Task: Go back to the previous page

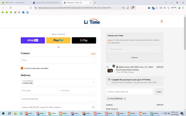Action: (x=3, y=8)
